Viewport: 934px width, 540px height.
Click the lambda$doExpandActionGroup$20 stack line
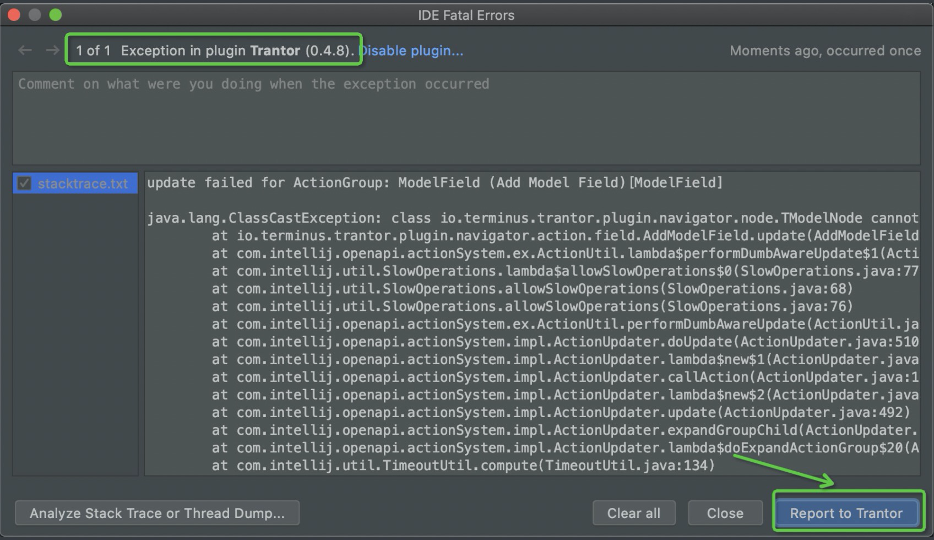(x=565, y=447)
